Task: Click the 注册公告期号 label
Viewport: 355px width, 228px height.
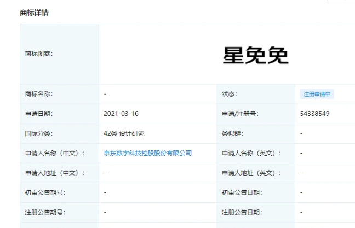Action: 45,212
